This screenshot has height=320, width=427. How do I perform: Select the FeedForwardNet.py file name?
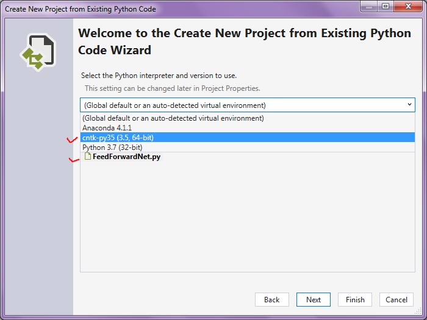pos(127,157)
